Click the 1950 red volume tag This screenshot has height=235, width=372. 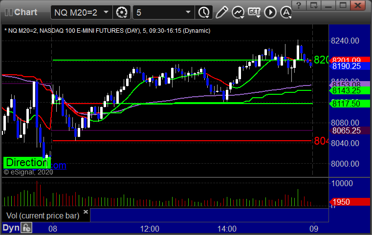pos(350,202)
